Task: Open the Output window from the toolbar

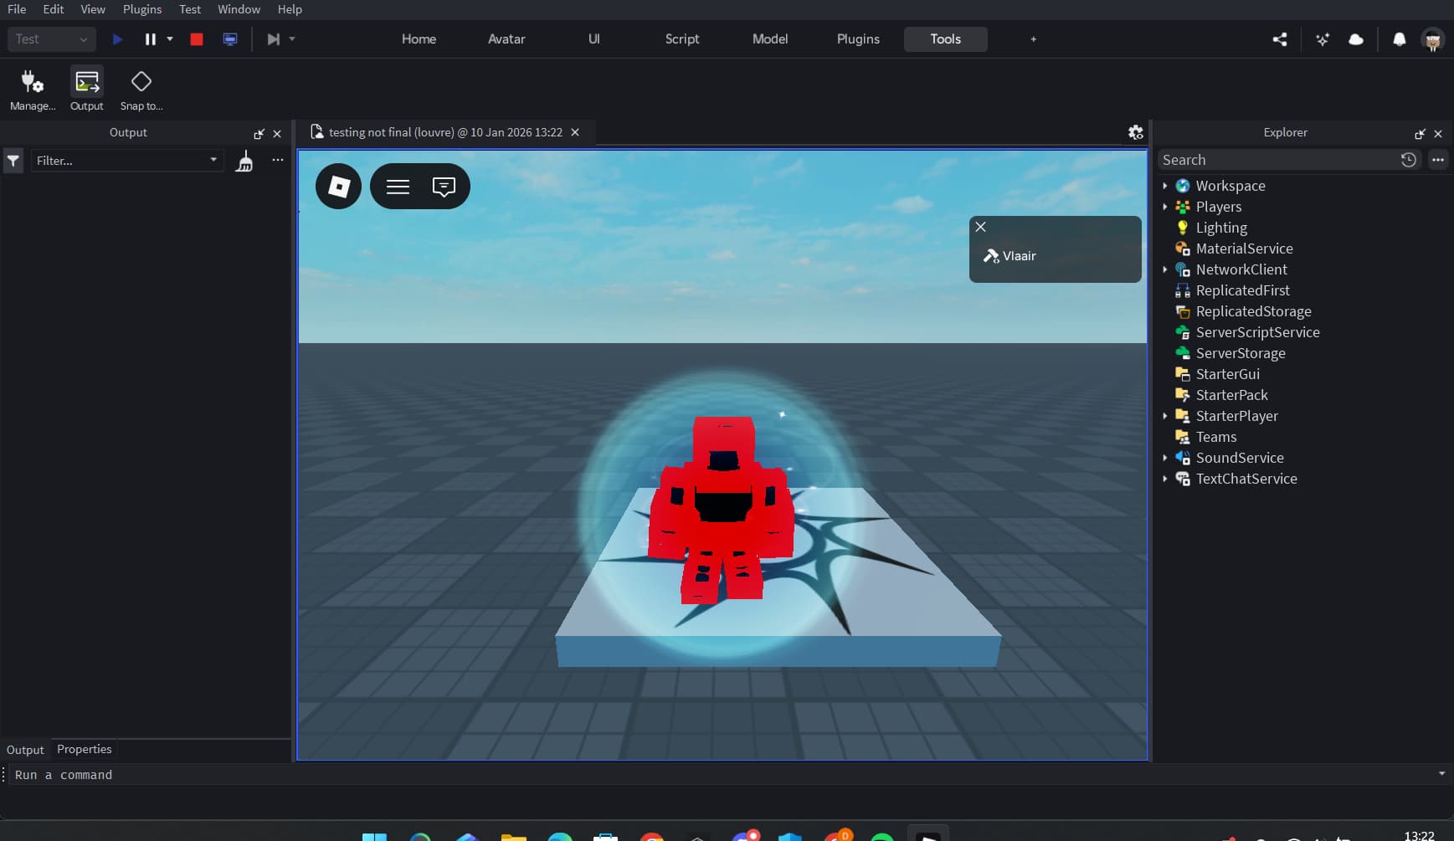Action: point(86,88)
